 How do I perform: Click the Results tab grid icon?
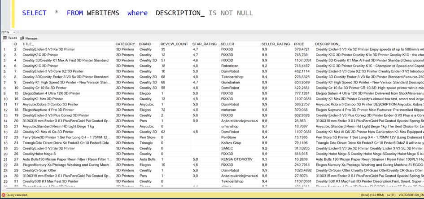pos(5,38)
